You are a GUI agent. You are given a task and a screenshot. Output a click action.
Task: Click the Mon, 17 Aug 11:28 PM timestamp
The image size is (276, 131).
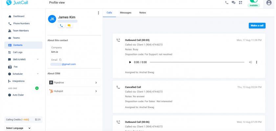click(249, 40)
